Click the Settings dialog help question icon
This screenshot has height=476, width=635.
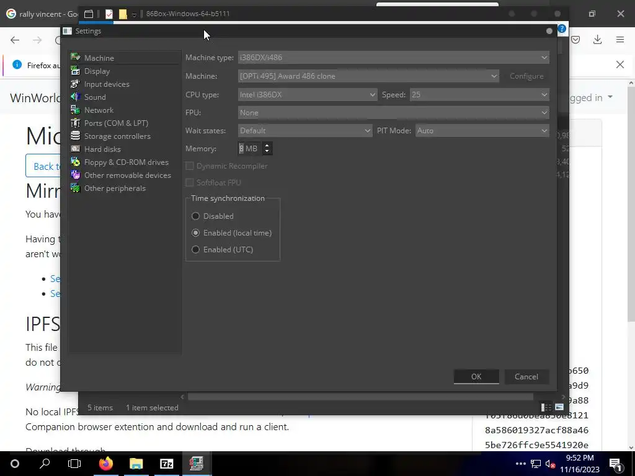[562, 29]
